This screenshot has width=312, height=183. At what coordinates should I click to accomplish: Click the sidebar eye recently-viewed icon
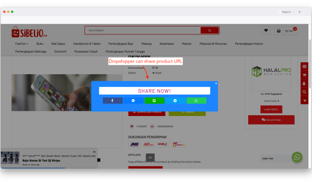coord(304,100)
